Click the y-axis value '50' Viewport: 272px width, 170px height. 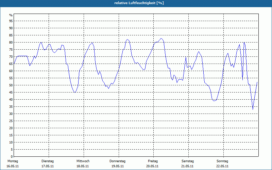pyautogui.click(x=11, y=85)
